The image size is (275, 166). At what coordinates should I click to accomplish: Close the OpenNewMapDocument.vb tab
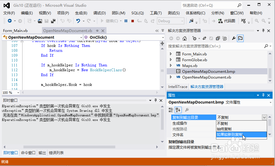click(x=103, y=31)
